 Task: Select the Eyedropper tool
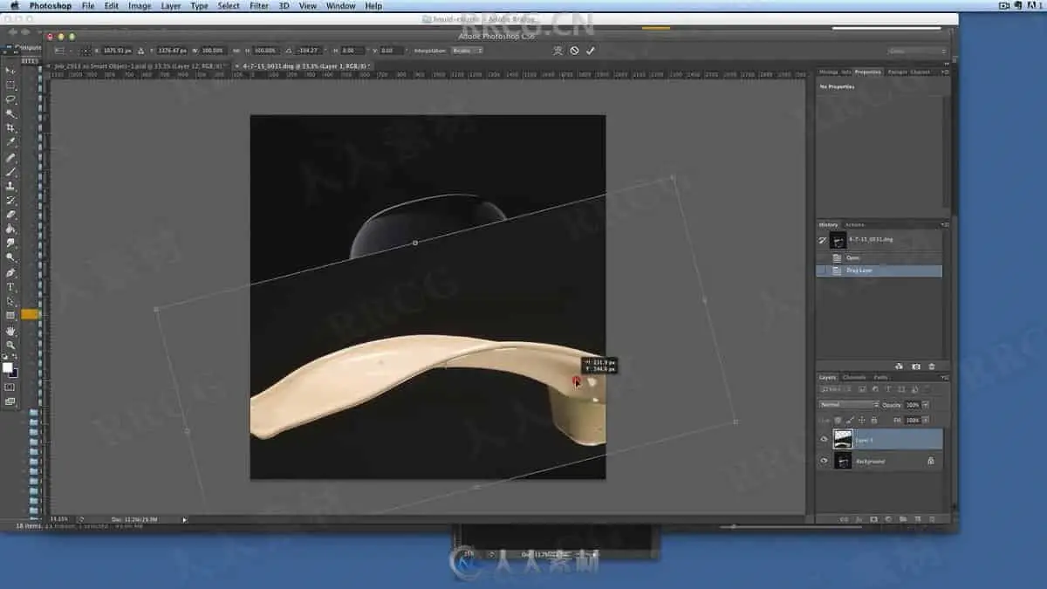click(x=10, y=142)
